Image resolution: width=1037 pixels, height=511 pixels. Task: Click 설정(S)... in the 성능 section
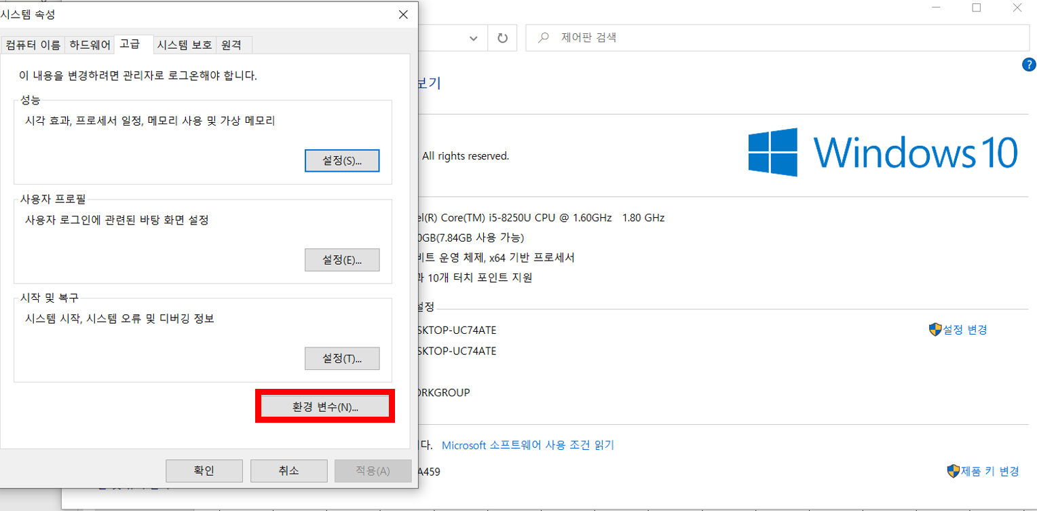pyautogui.click(x=342, y=161)
